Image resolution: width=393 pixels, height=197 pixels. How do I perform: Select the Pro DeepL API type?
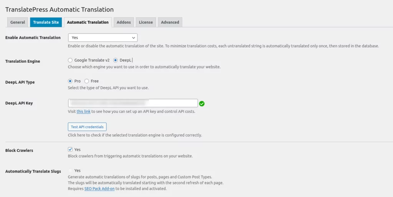70,81
